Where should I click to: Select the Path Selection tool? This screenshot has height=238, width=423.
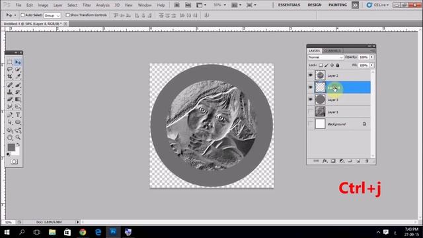pos(10,122)
